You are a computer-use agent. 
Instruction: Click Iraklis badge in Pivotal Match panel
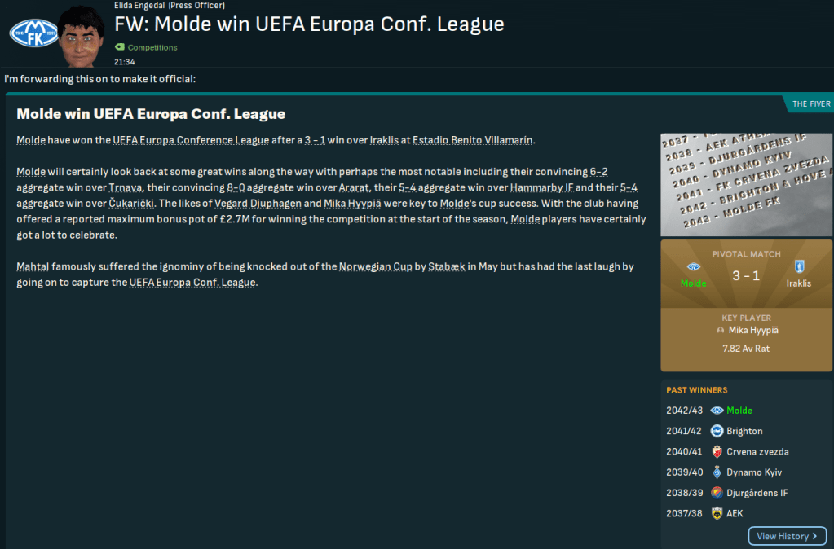coord(799,267)
